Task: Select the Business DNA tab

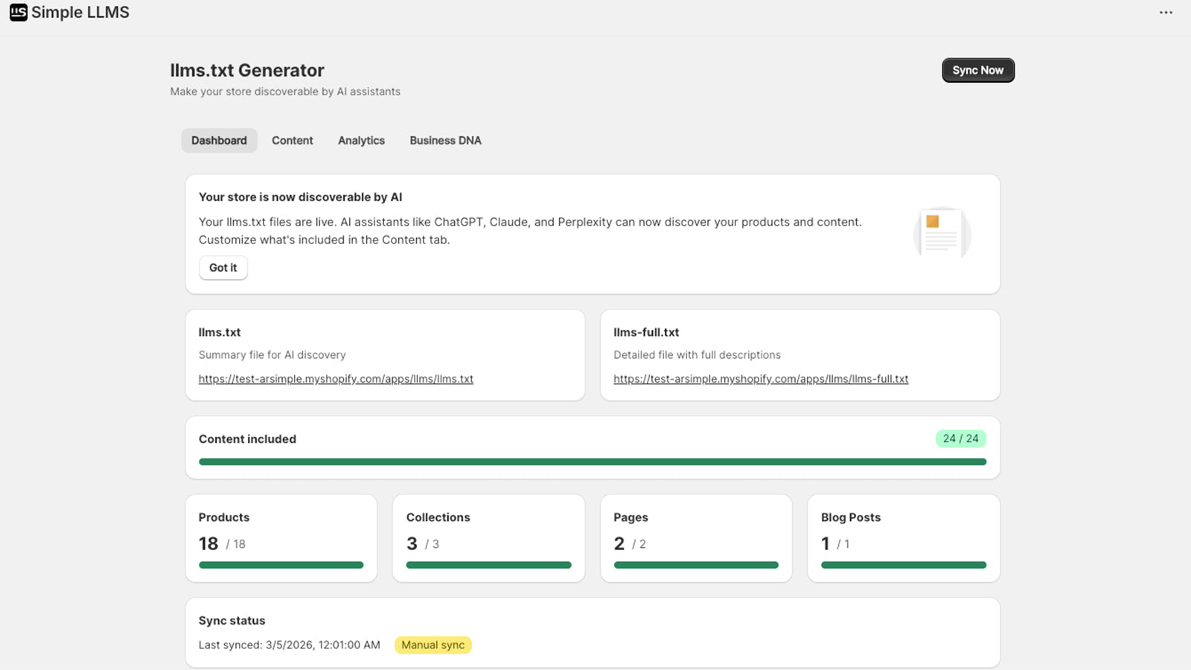Action: point(445,141)
